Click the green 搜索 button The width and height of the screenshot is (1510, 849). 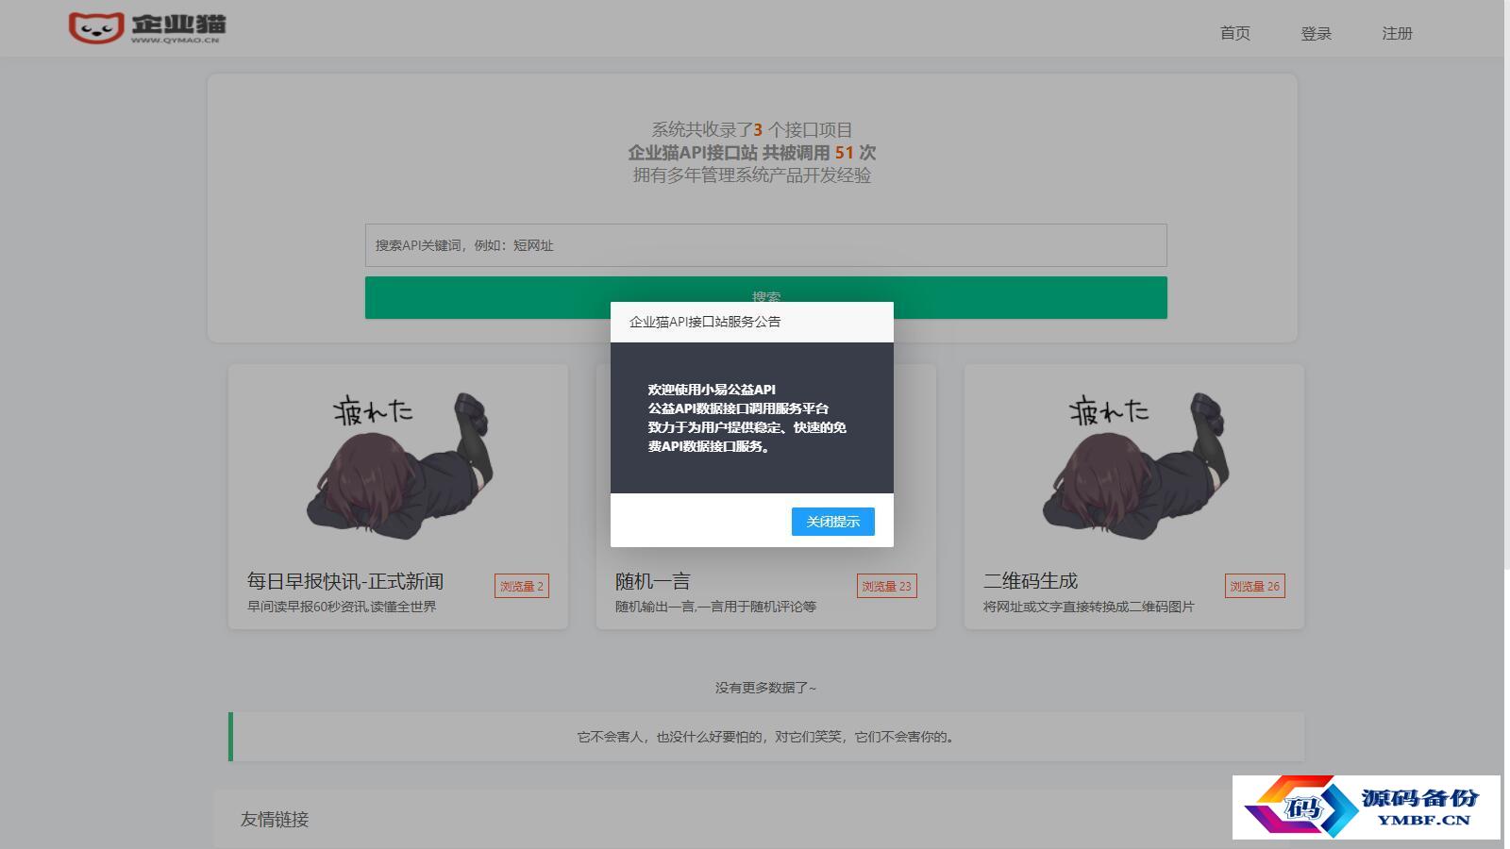[765, 297]
